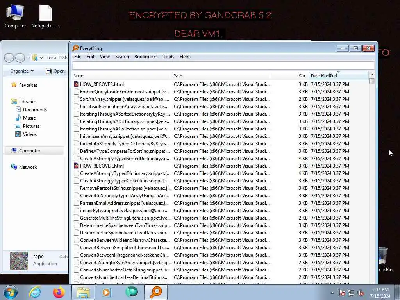400x300 pixels.
Task: Select ConvertBetweenSimplifiedChineseandTra file name
Action: tap(125, 247)
